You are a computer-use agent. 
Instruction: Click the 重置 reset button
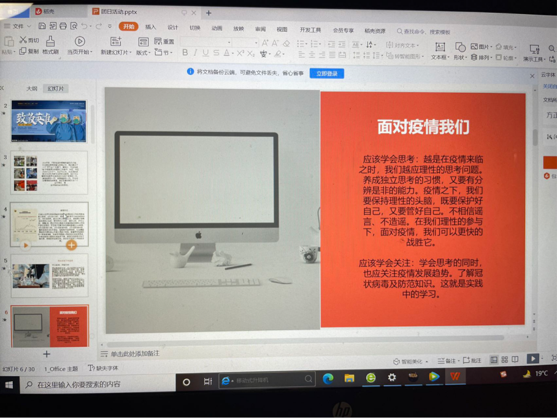pos(164,42)
